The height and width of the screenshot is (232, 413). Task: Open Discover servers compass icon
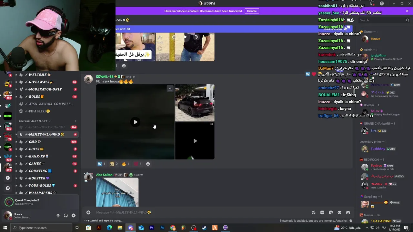tap(8, 188)
